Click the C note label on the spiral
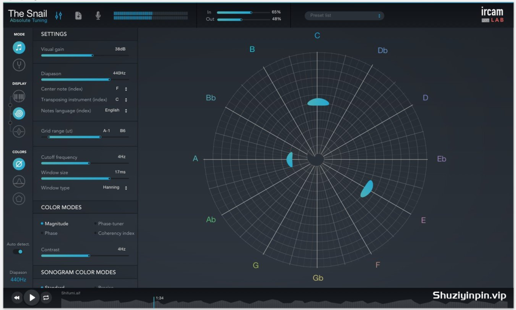Screen dimensions: 516x310 [317, 36]
